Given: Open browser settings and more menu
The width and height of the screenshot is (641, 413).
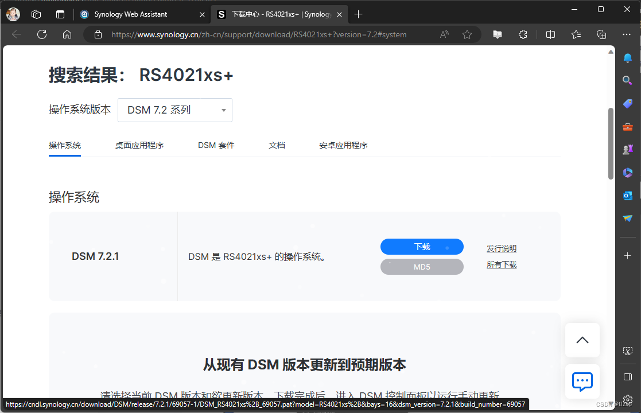Looking at the screenshot, I should (627, 35).
